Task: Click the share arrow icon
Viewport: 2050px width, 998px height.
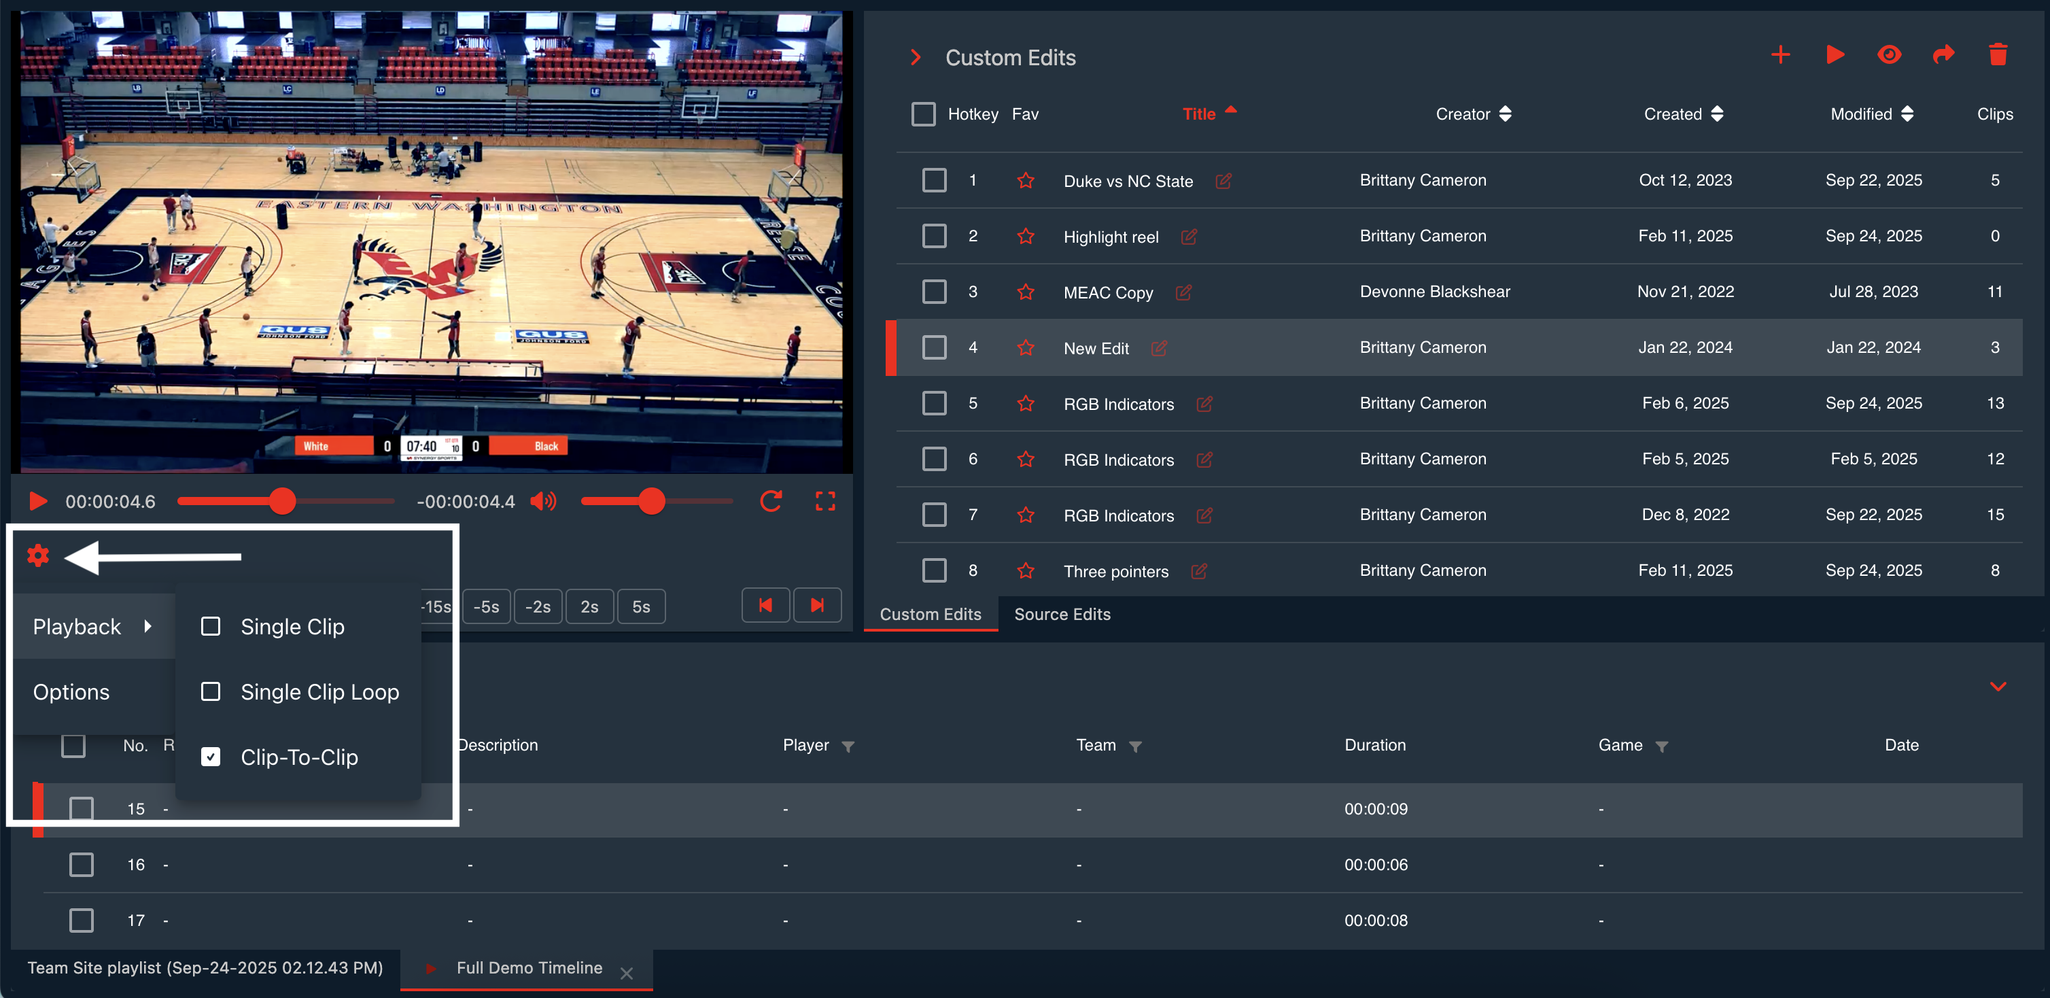Action: click(1943, 55)
